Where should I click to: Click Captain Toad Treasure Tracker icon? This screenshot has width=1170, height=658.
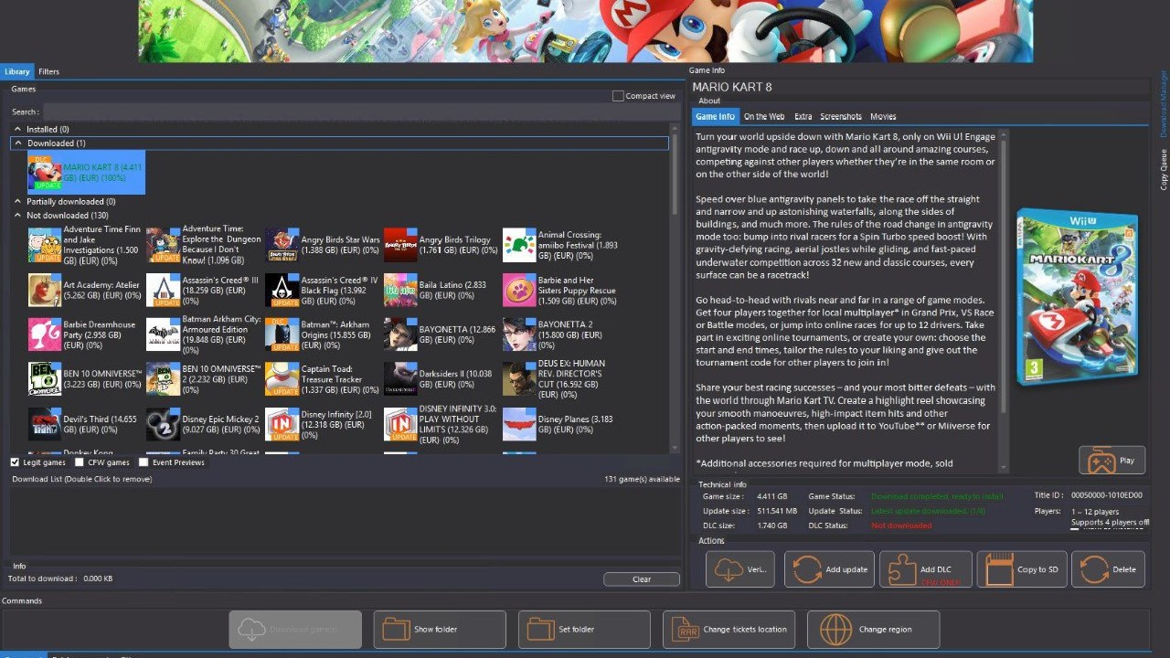point(282,379)
